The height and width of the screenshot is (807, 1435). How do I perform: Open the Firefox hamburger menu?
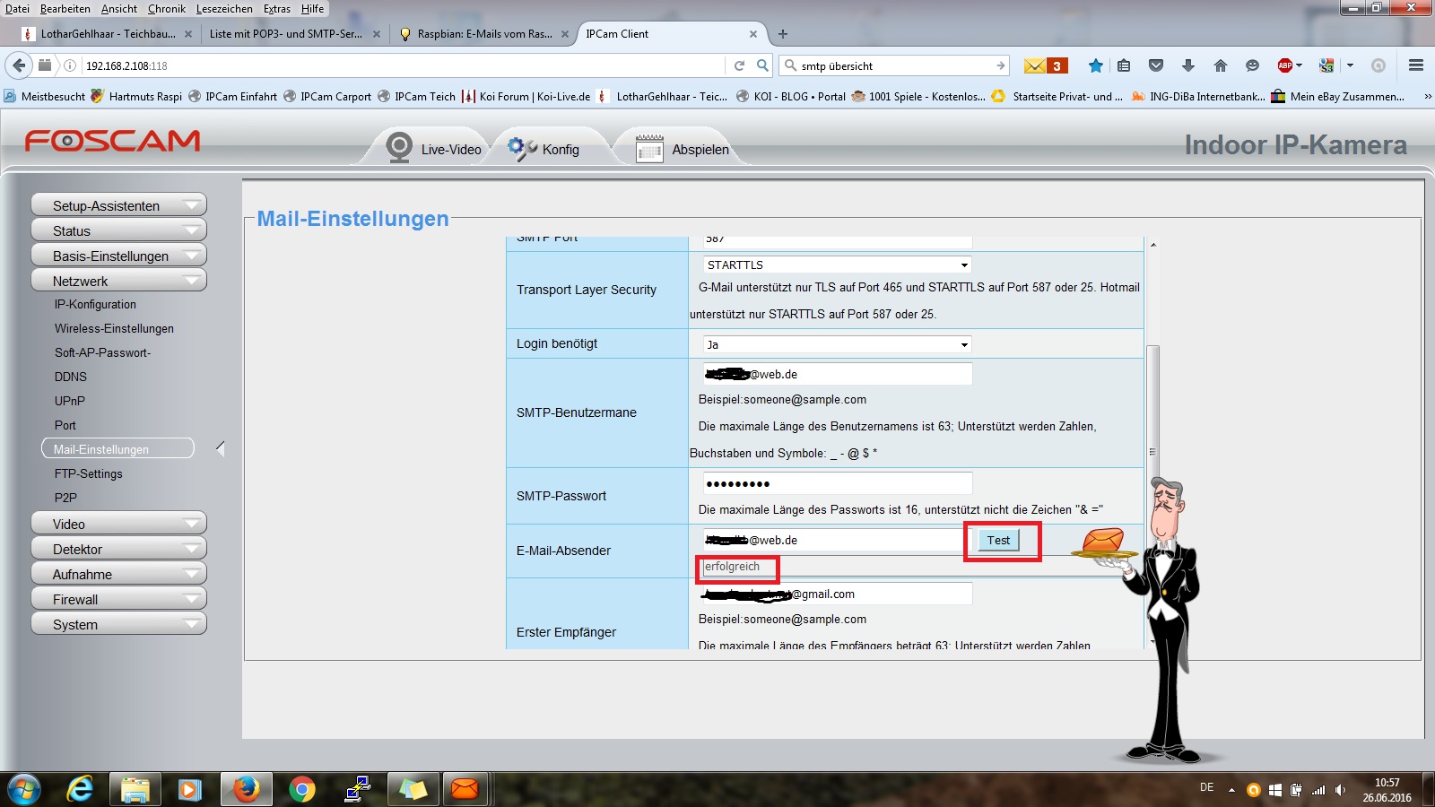[x=1416, y=65]
